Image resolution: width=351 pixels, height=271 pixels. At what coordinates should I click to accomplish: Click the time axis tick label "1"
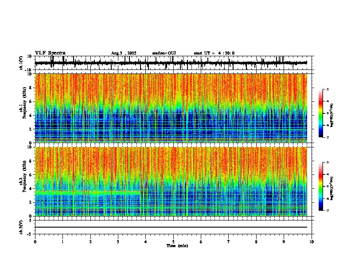pos(62,241)
